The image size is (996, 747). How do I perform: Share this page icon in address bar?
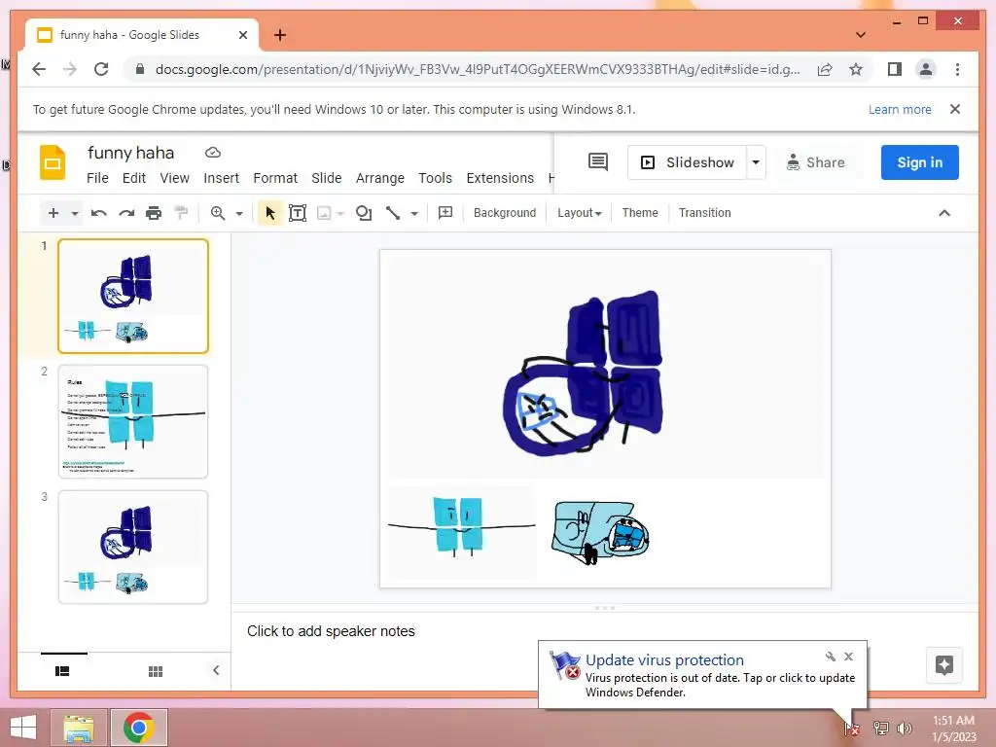(x=825, y=69)
